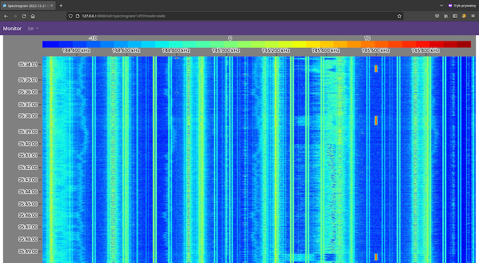Click the 05:34:01 time label
The height and width of the screenshot is (263, 479).
coord(28,64)
